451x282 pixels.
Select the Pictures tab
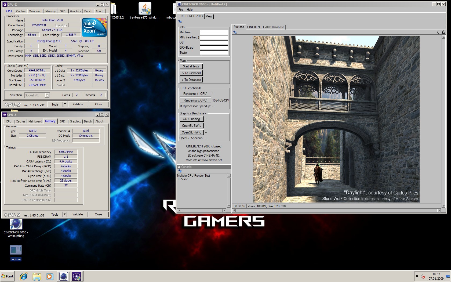click(239, 27)
